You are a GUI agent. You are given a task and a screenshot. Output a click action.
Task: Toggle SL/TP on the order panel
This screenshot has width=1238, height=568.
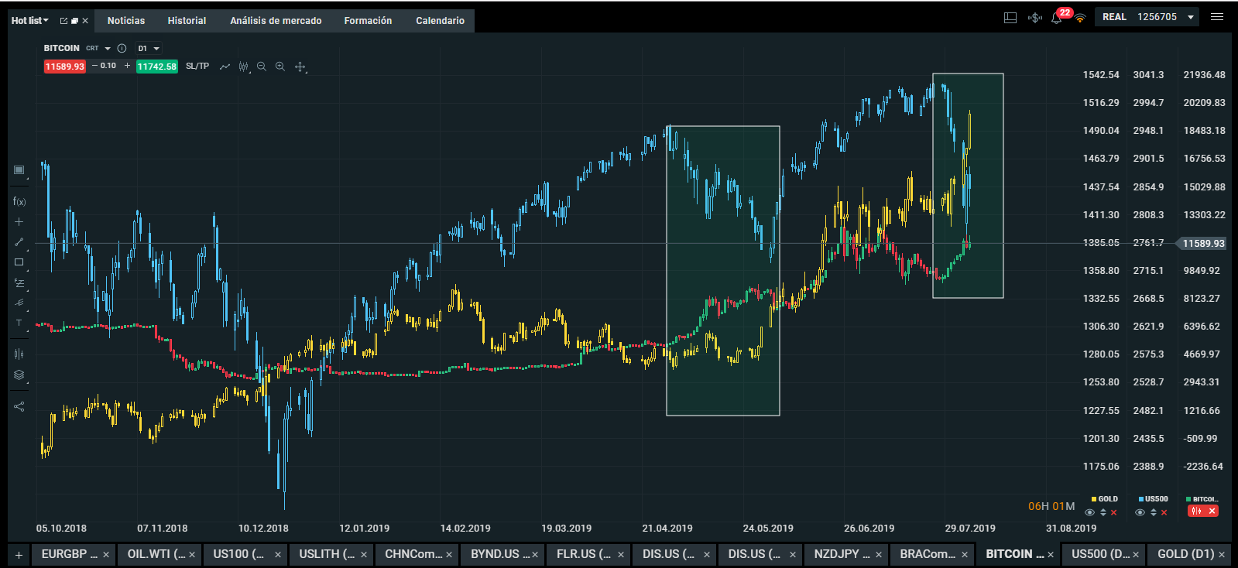point(197,67)
